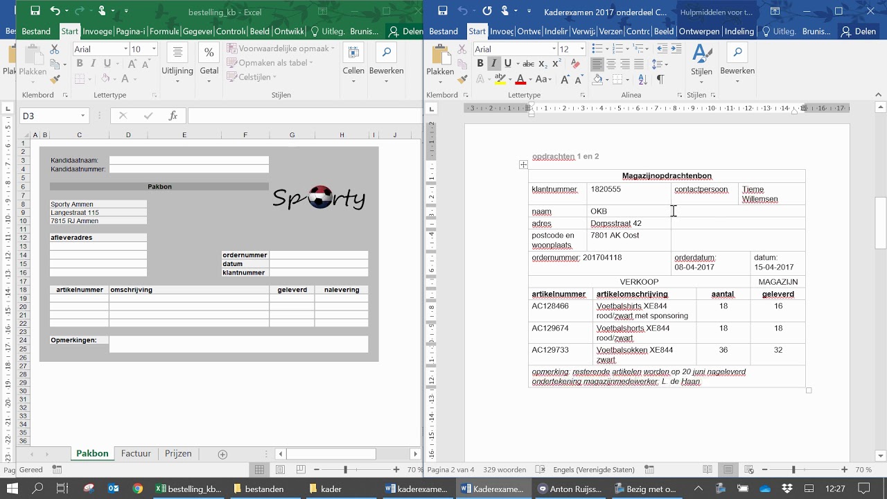This screenshot has width=887, height=499.
Task: Show paragraph marks in Word
Action: (x=660, y=80)
